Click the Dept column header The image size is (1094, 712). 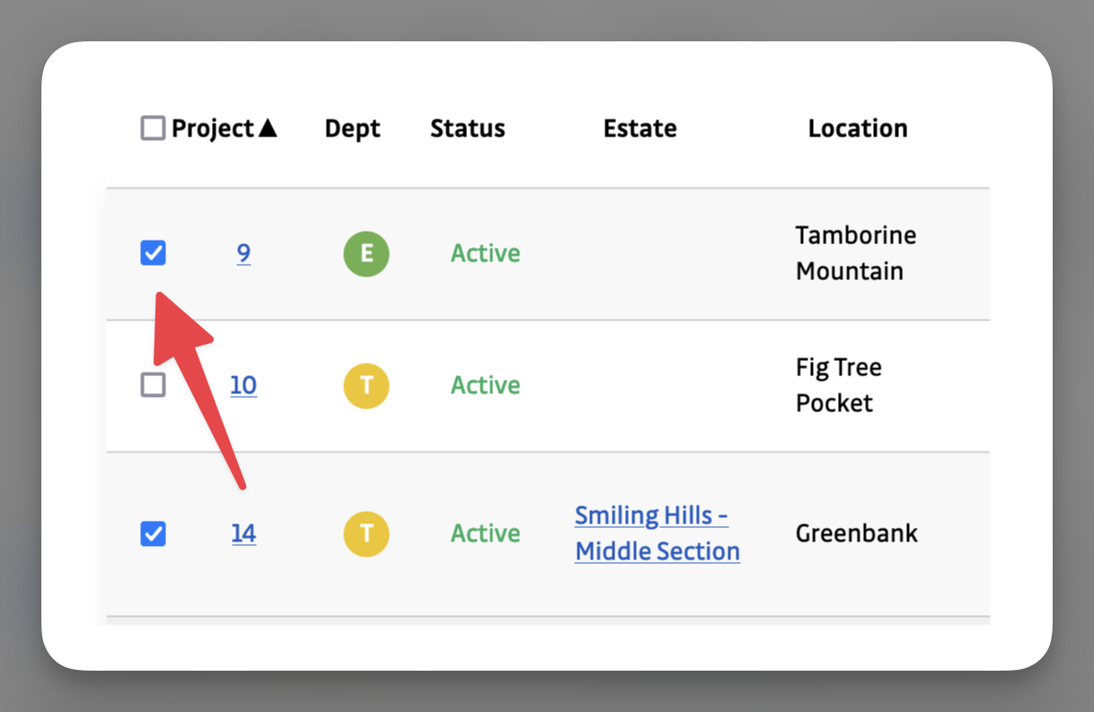(x=352, y=127)
